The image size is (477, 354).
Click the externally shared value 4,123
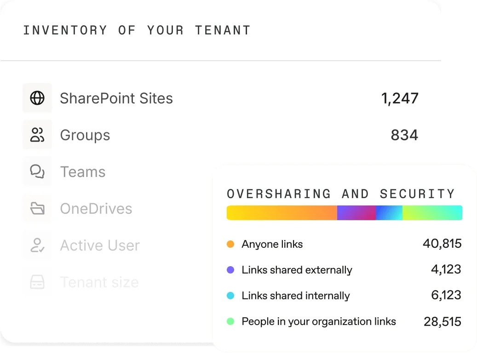click(446, 269)
